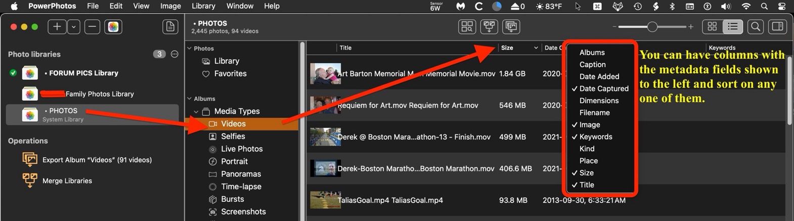Image resolution: width=794 pixels, height=221 pixels.
Task: Select the Time-lapse album
Action: point(241,187)
